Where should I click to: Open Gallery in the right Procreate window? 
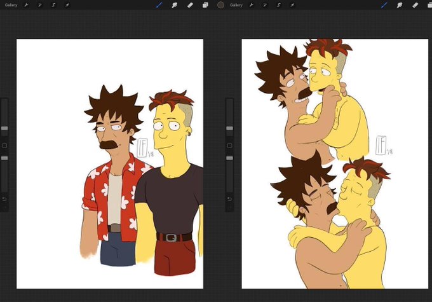(x=236, y=5)
